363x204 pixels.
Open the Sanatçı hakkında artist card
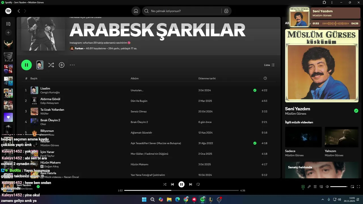tap(322, 170)
